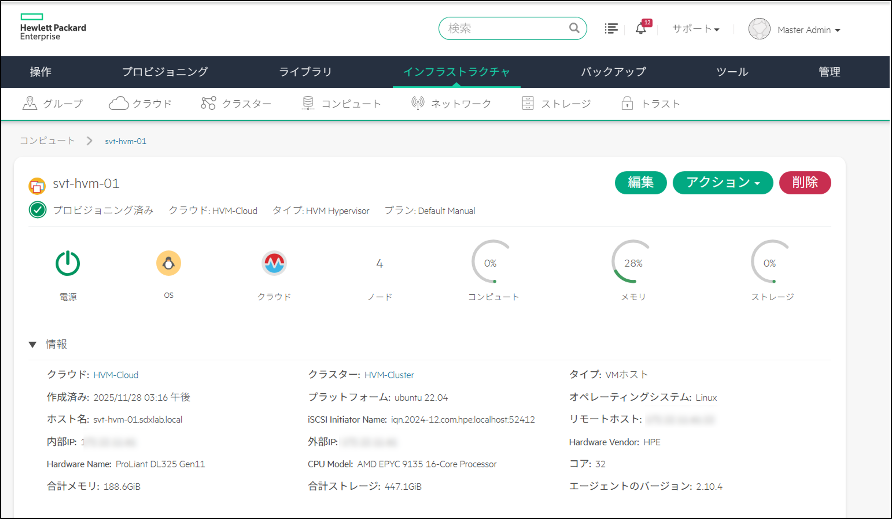Click the Compute (コンピュート) database icon
The height and width of the screenshot is (519, 892).
point(308,103)
